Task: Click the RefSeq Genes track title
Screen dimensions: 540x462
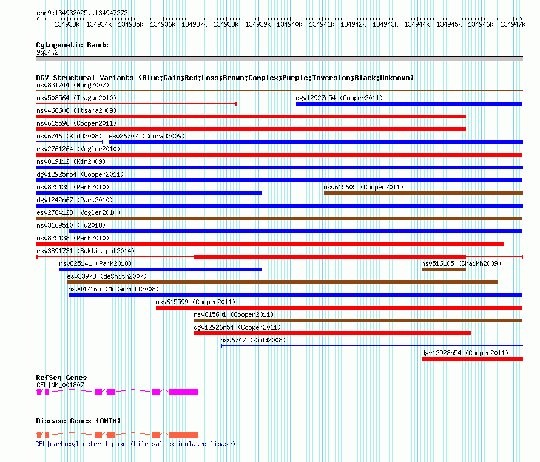Action: point(61,378)
